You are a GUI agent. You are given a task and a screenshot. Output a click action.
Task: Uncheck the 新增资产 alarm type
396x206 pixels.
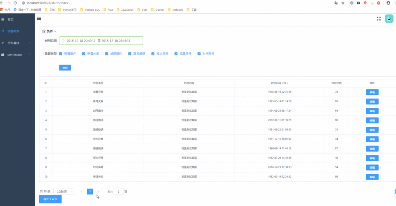point(61,54)
